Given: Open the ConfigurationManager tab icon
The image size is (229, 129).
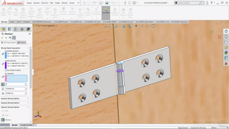Looking at the screenshot, I should coord(16,29).
